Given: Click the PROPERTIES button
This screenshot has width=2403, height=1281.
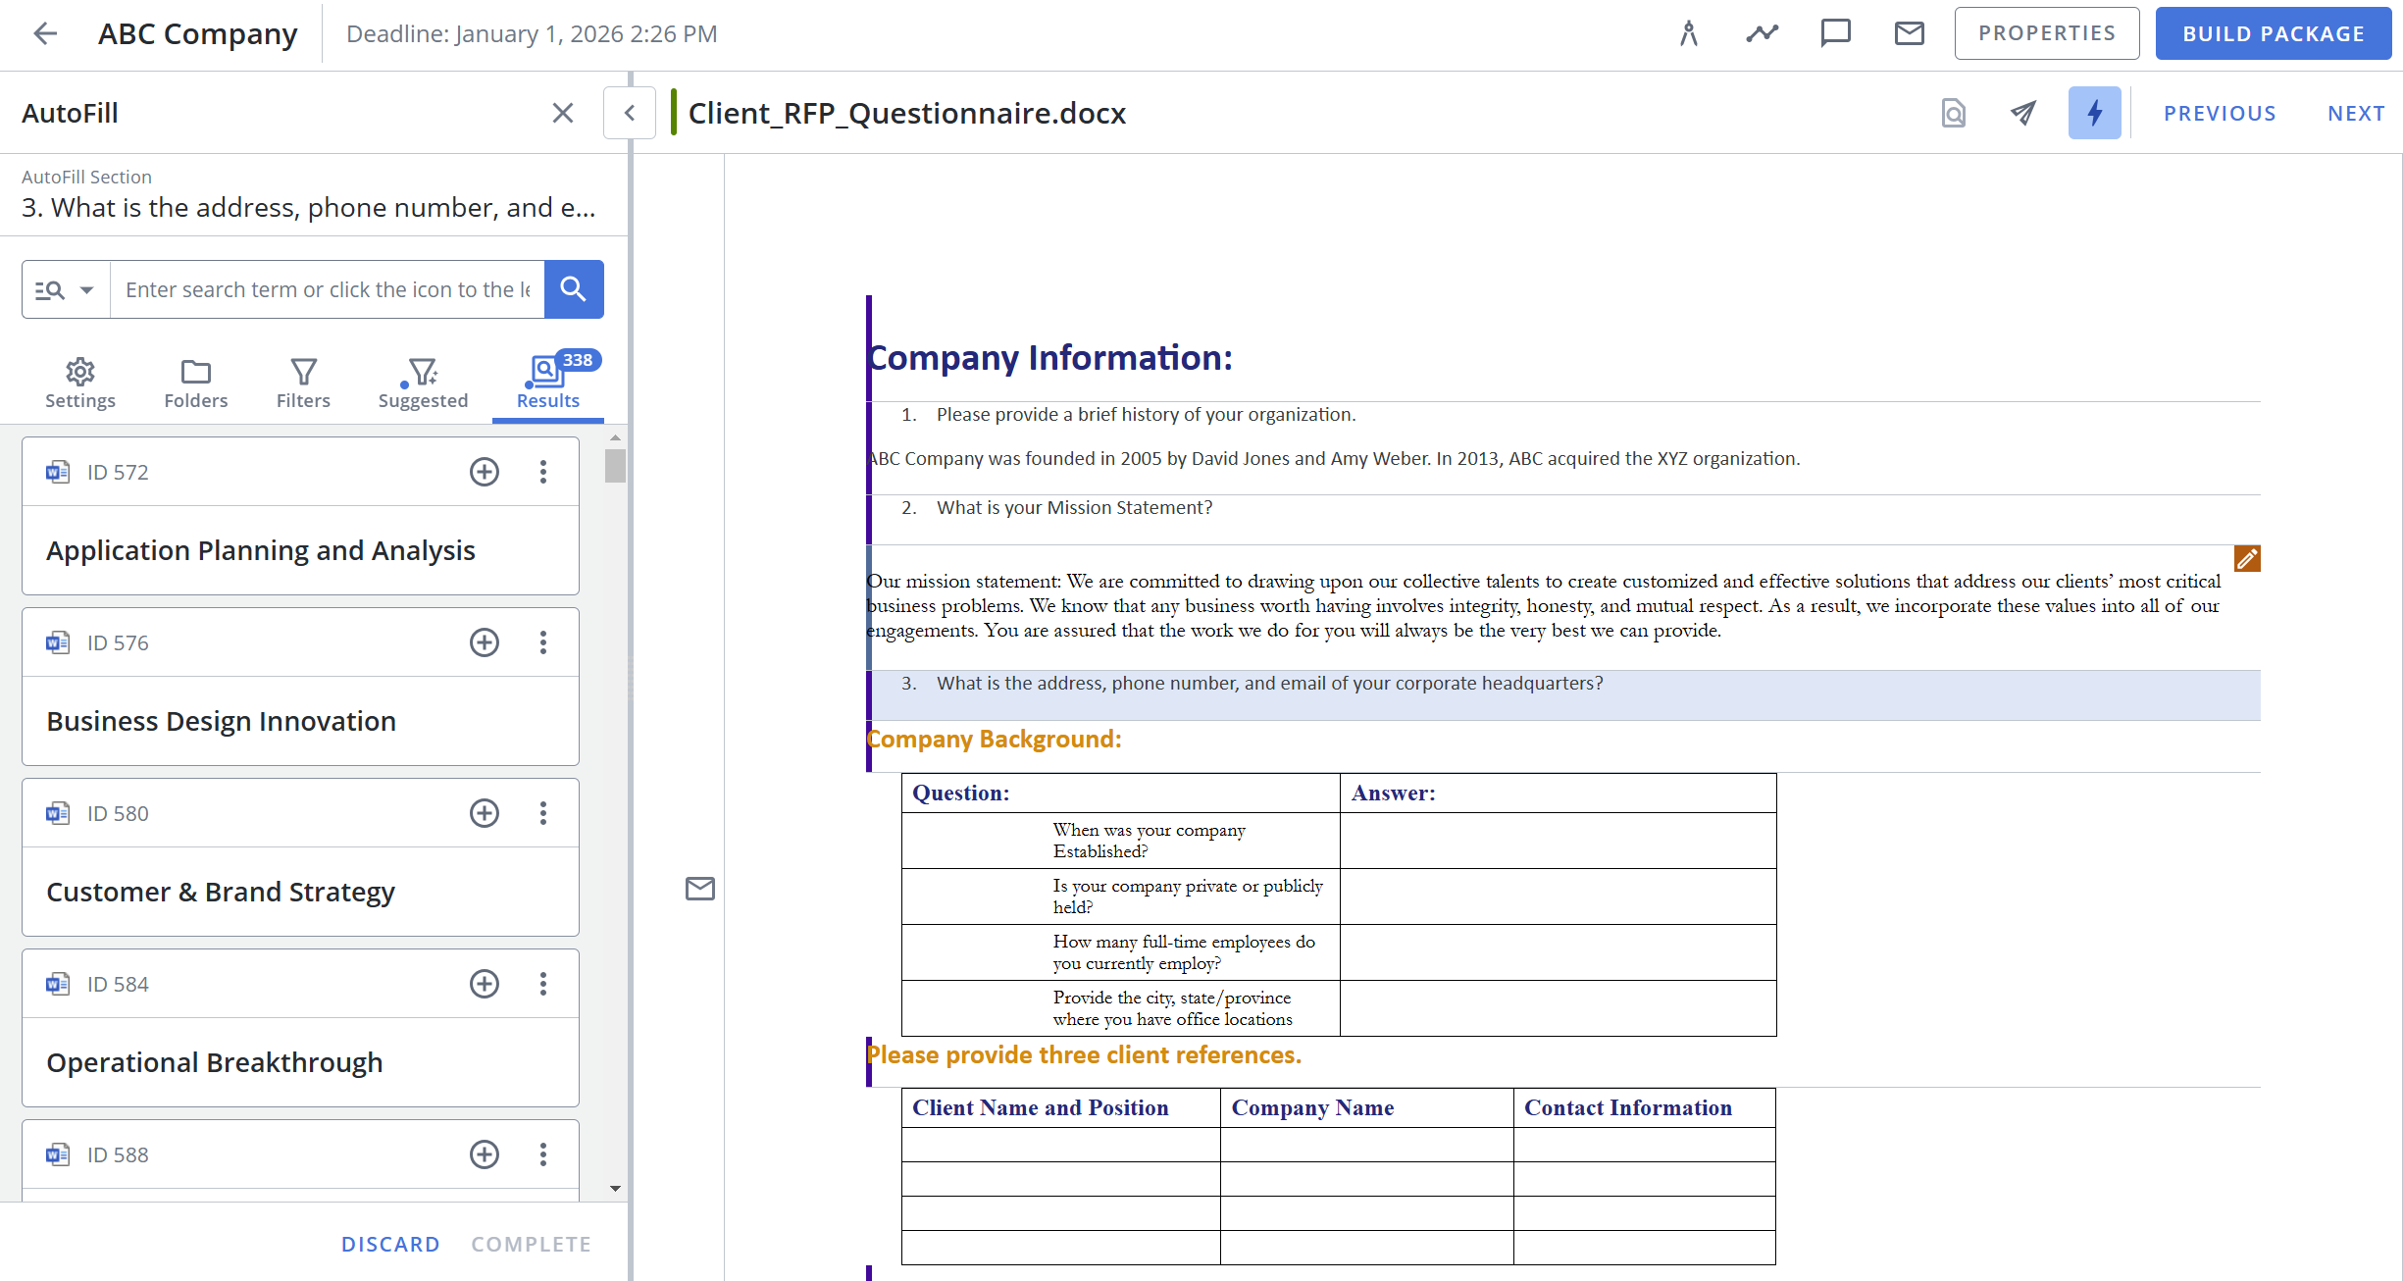Looking at the screenshot, I should pyautogui.click(x=2047, y=33).
